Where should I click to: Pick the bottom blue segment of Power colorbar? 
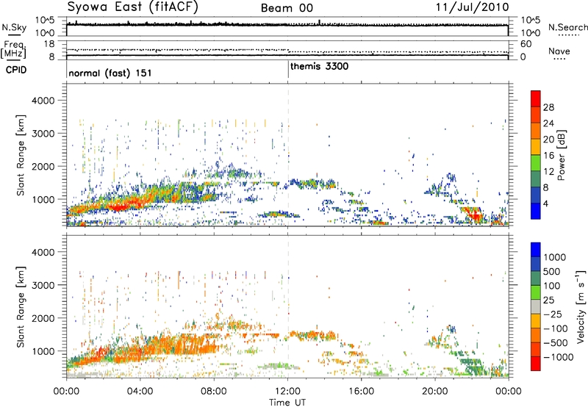tap(536, 211)
